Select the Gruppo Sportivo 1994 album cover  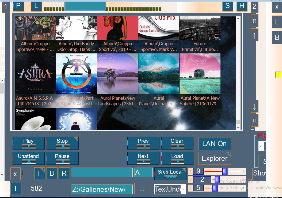(35, 28)
